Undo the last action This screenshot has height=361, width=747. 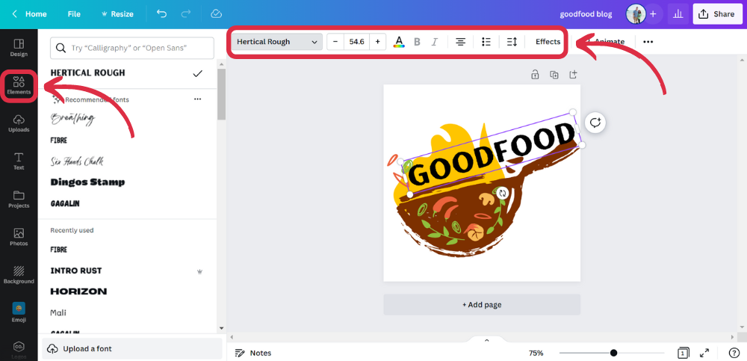click(161, 14)
